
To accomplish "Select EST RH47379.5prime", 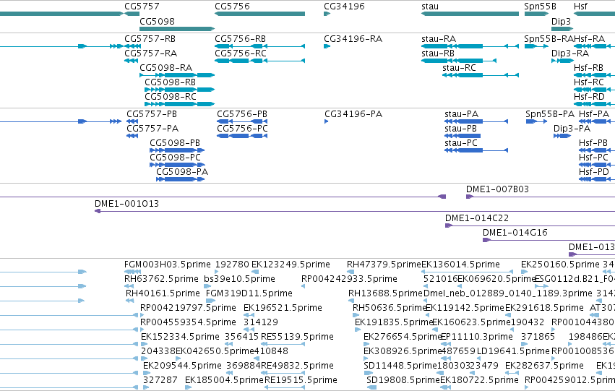I will tap(384, 265).
